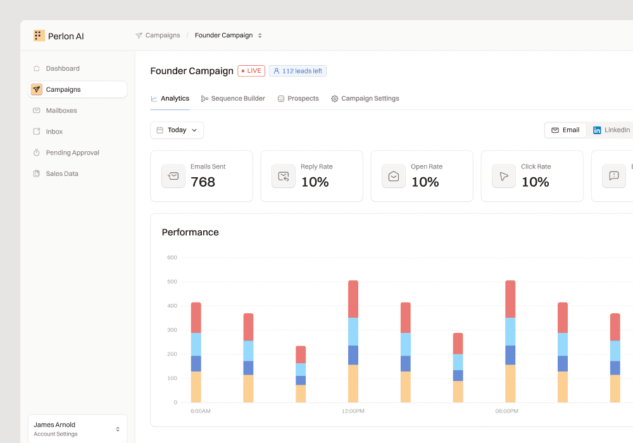
Task: Open the Inbox sidebar item
Action: (54, 132)
